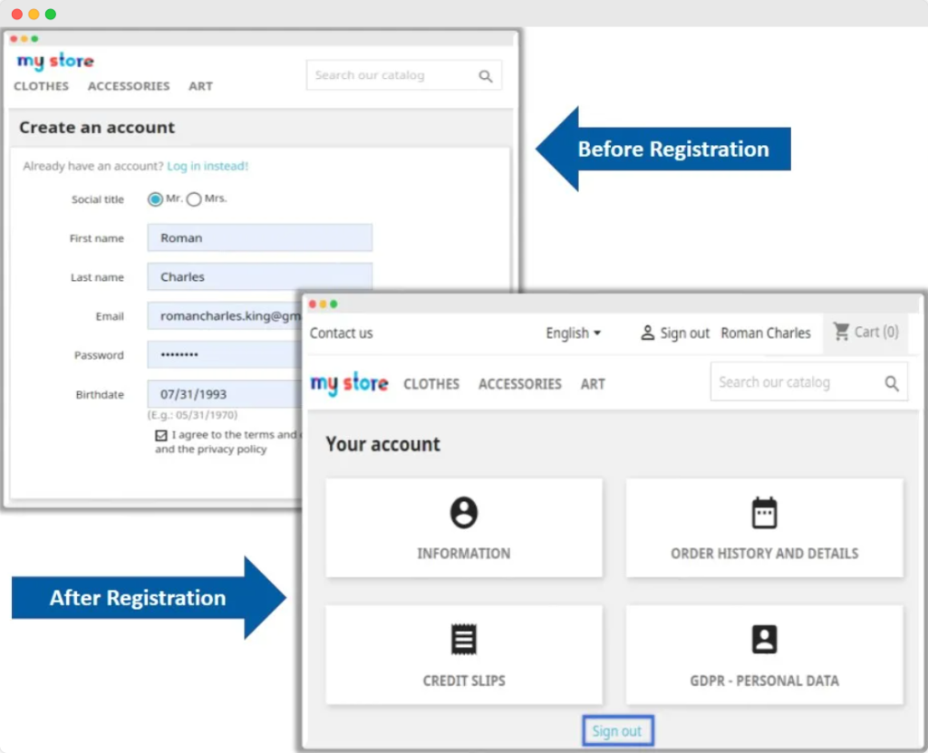
Task: Click the Birthdate input field
Action: coord(227,394)
